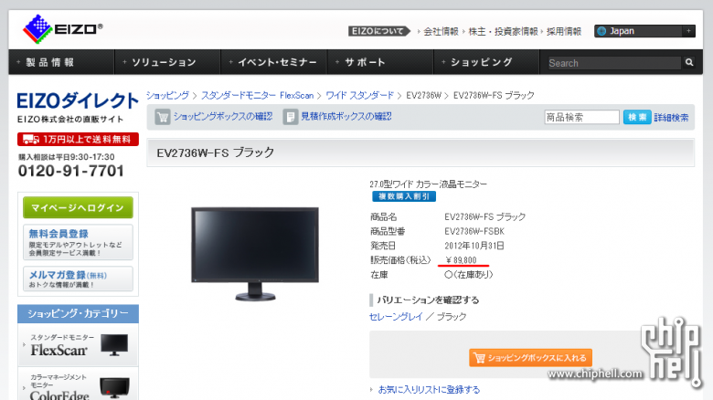Image resolution: width=713 pixels, height=400 pixels.
Task: Click the ○(在庫あり) stock status text
Action: 468,275
